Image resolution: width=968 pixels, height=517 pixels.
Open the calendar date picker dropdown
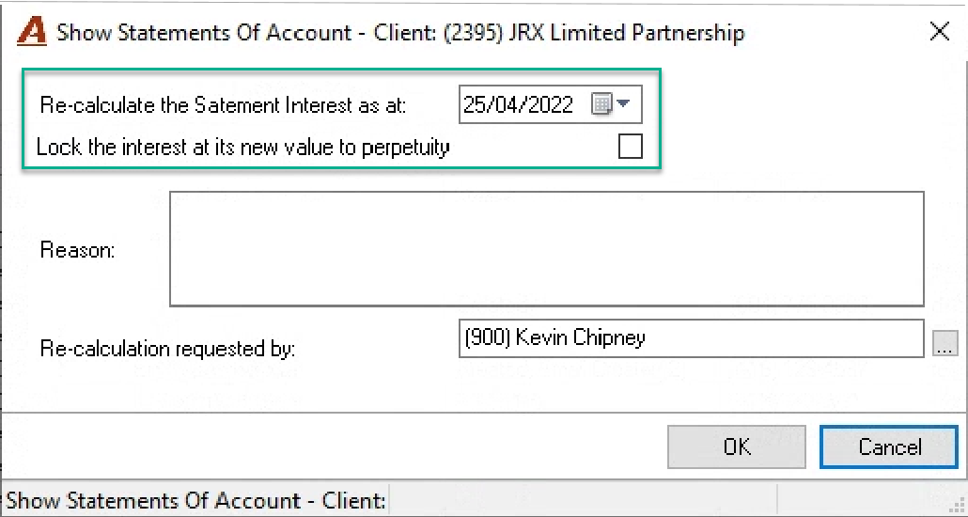tap(610, 104)
